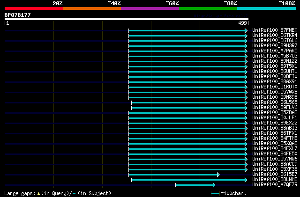Select the UniRef100_B6TFX1 label

(275, 133)
